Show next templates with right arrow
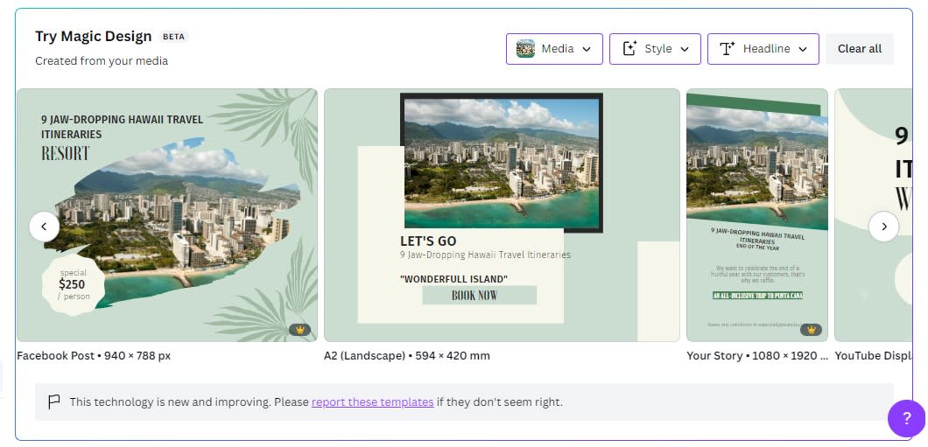This screenshot has width=928, height=447. tap(883, 227)
